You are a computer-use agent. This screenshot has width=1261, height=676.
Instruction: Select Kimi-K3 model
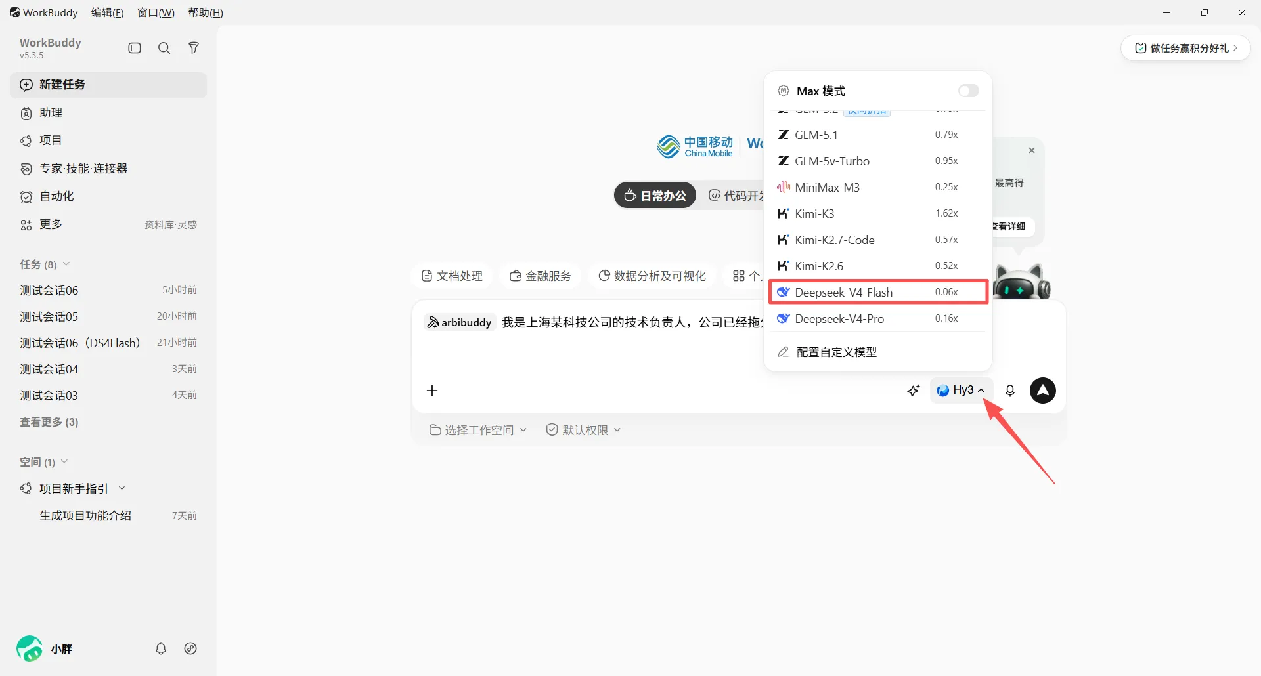pyautogui.click(x=878, y=213)
